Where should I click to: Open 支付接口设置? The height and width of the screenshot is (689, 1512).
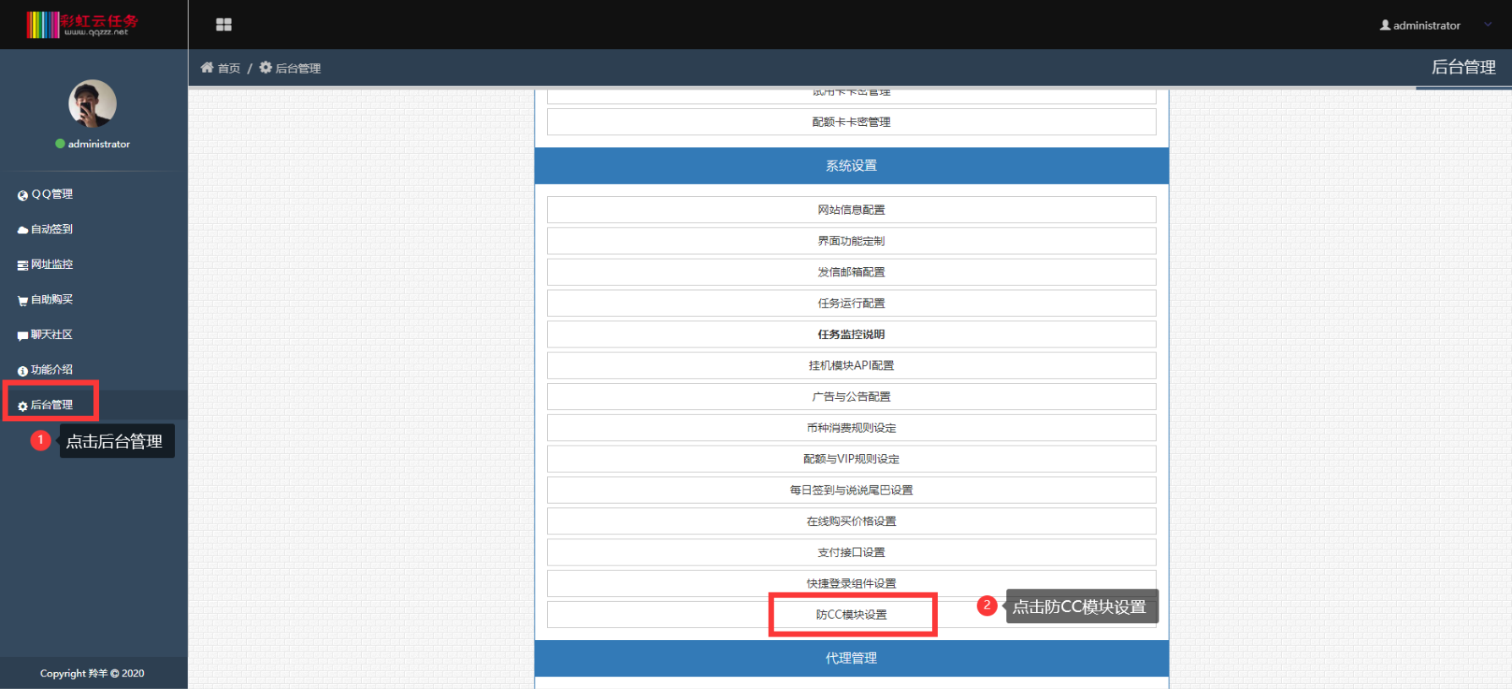(851, 552)
